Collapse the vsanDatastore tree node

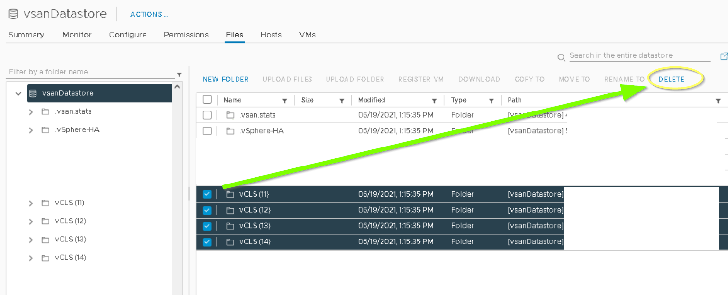(x=18, y=93)
